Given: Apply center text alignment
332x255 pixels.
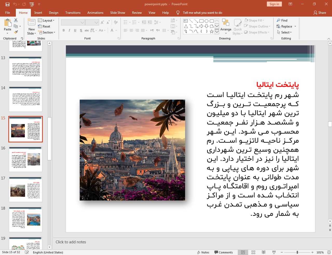Looking at the screenshot, I should (x=131, y=30).
